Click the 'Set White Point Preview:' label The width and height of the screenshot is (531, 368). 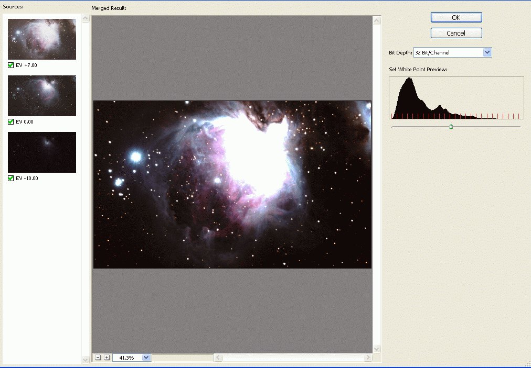coord(418,70)
